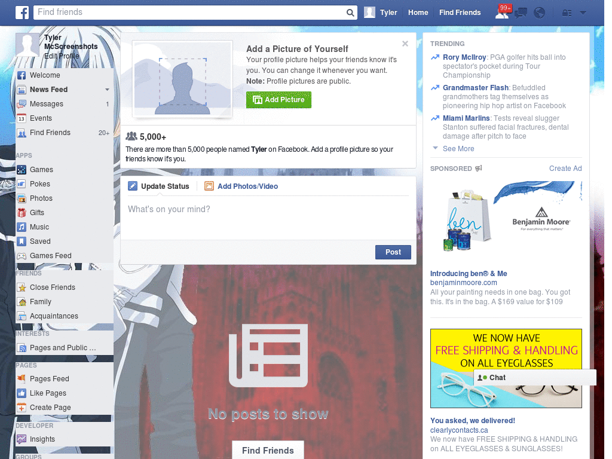Open the Chat bar

(535, 378)
